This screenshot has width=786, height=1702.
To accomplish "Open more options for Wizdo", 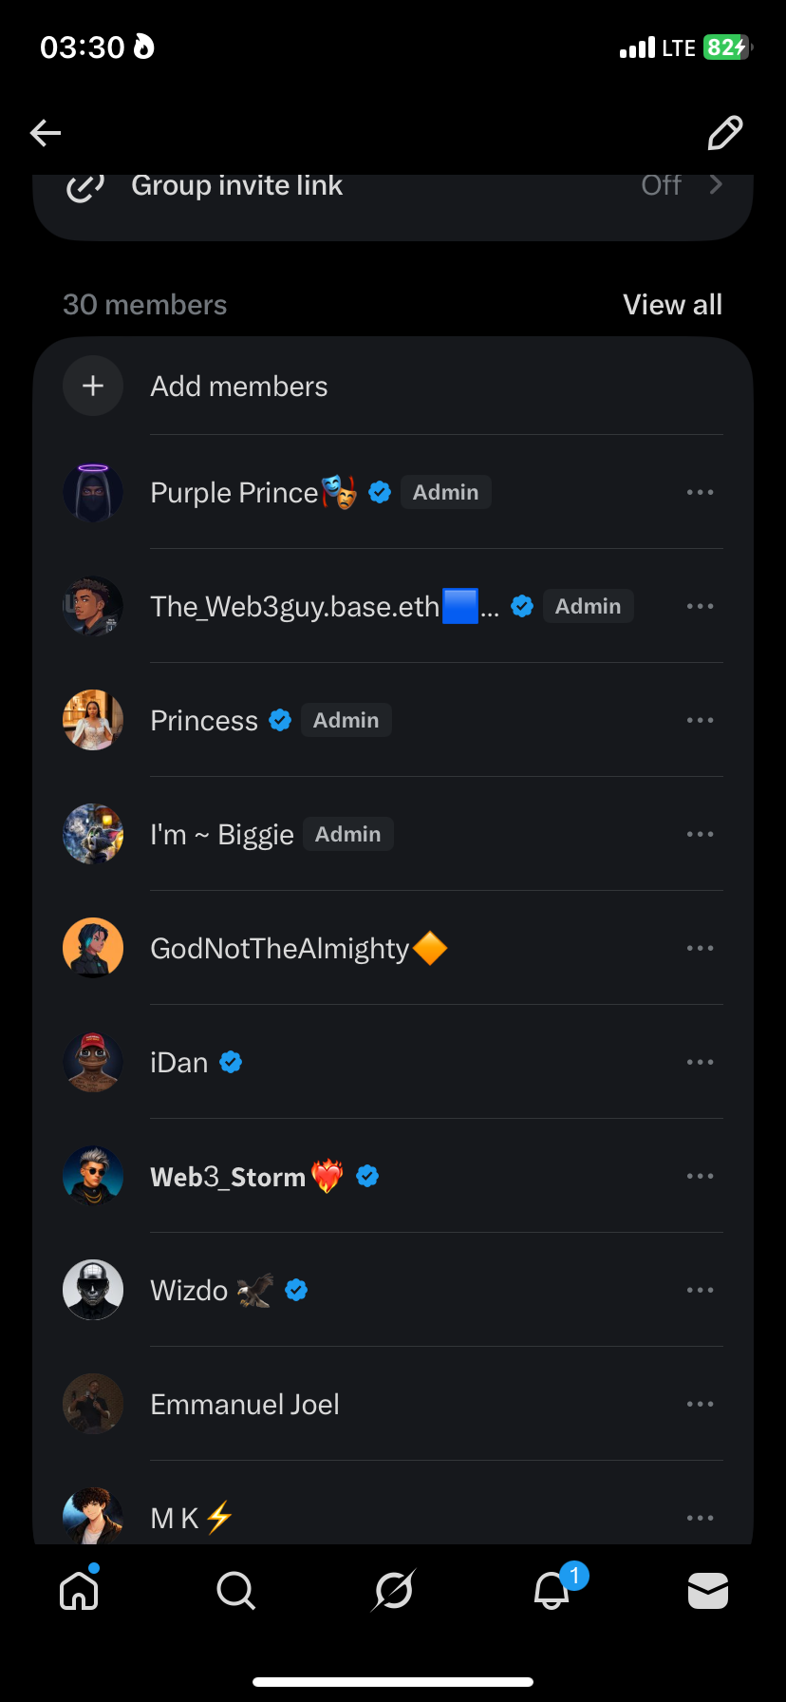I will pos(700,1290).
